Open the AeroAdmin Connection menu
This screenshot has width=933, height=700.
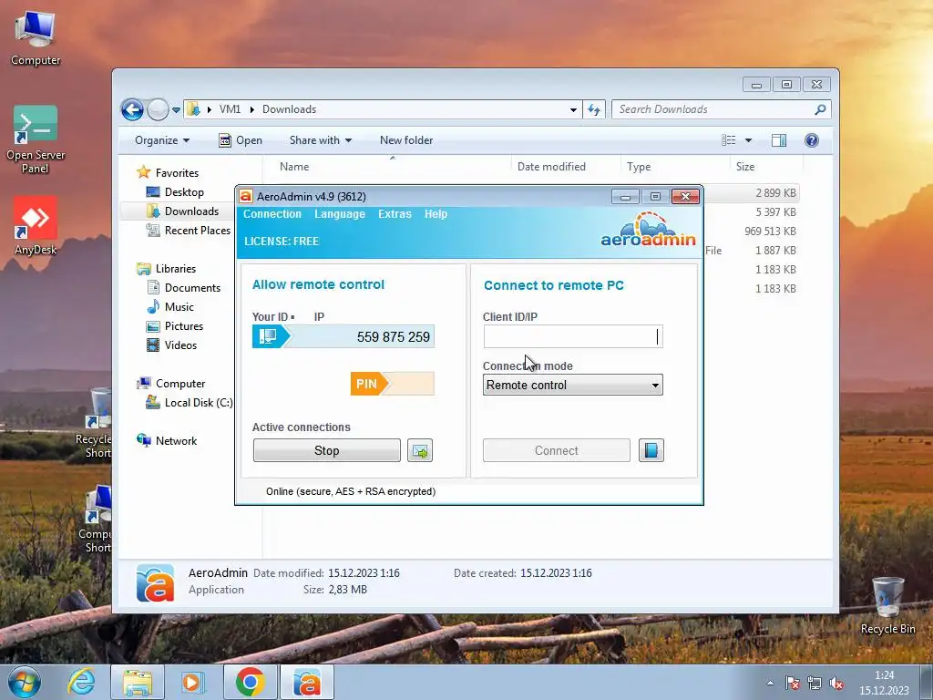[x=272, y=213]
